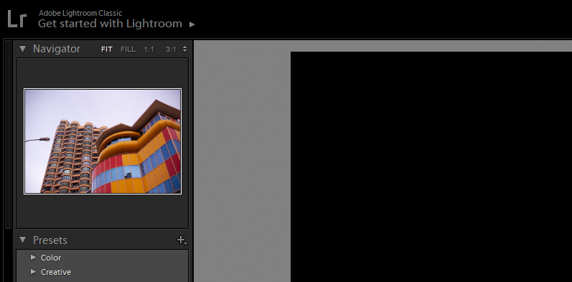Click the building photo thumbnail in Navigator
Image resolution: width=572 pixels, height=282 pixels.
(103, 141)
